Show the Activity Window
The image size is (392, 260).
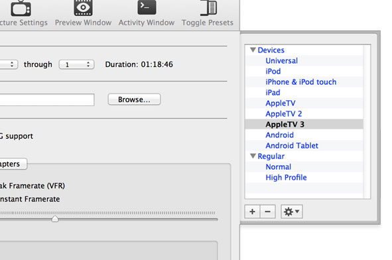tap(147, 13)
